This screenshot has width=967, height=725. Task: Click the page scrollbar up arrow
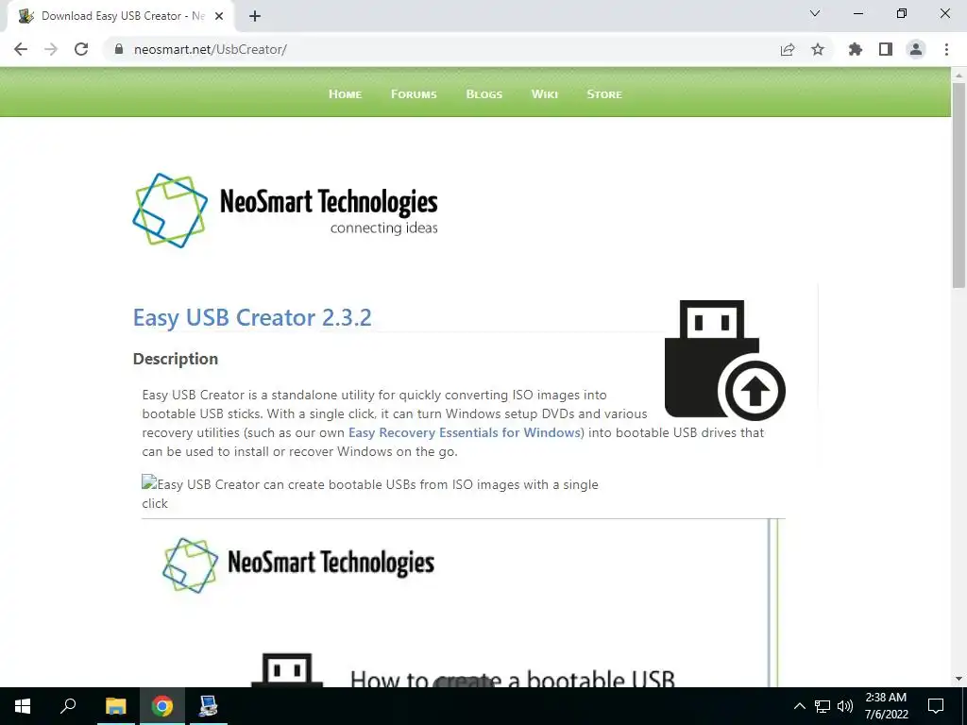(x=959, y=75)
